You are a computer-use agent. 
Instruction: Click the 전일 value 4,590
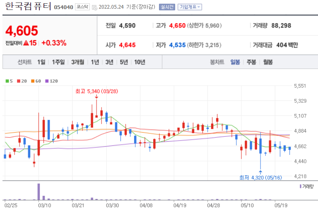tap(128, 26)
